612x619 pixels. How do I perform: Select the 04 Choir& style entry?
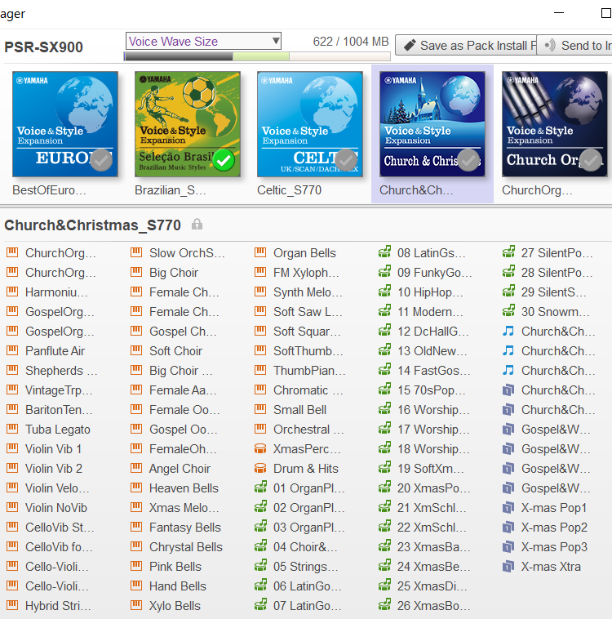pos(296,547)
